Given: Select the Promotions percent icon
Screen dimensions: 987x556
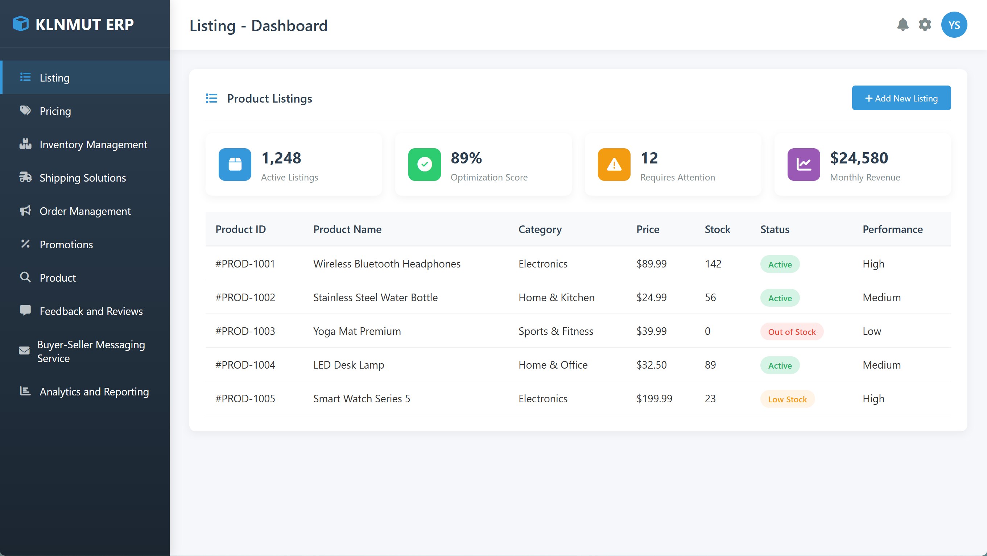Looking at the screenshot, I should tap(25, 244).
